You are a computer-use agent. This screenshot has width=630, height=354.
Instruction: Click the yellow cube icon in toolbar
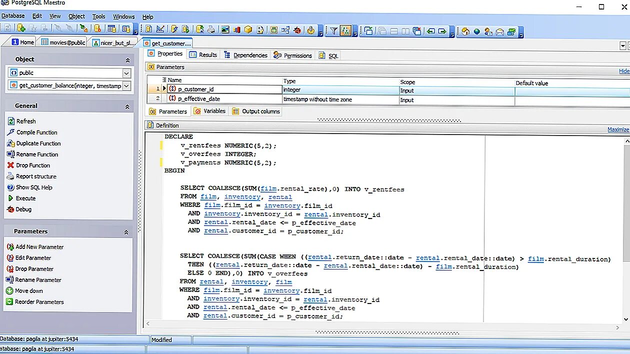coord(248,29)
